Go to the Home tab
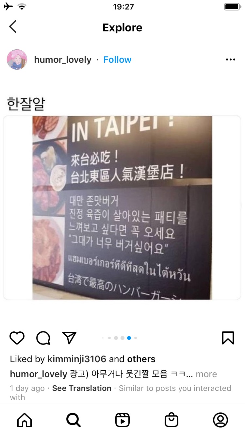 tap(24, 420)
